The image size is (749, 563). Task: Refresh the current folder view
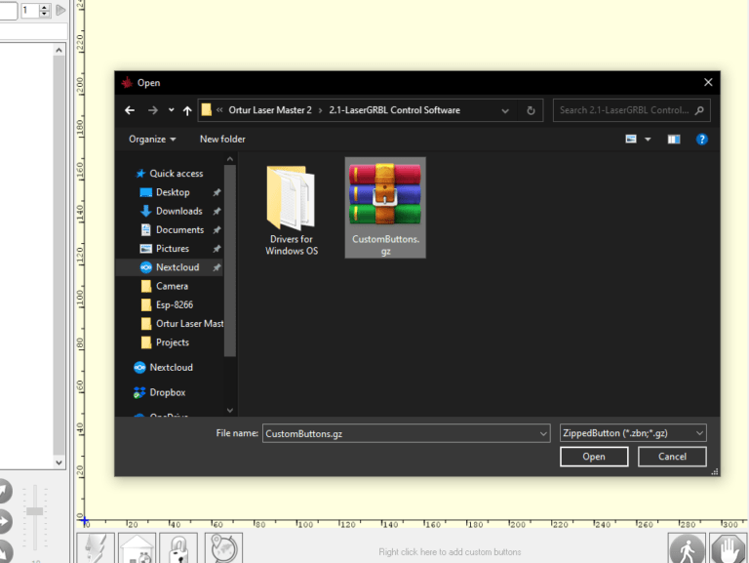coord(531,111)
